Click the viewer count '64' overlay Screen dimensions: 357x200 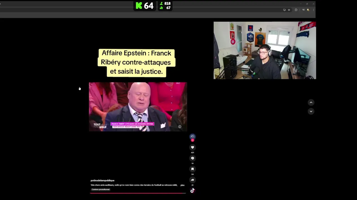149,6
